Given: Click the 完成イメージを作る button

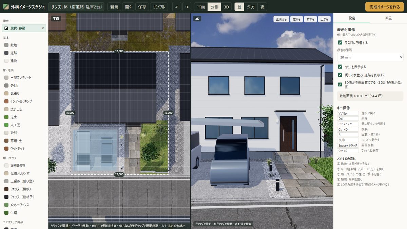Looking at the screenshot, I should (385, 7).
